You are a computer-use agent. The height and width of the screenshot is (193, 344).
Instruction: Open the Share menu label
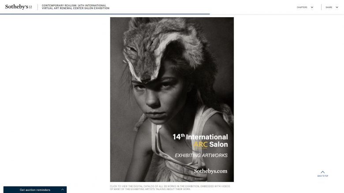pyautogui.click(x=329, y=7)
